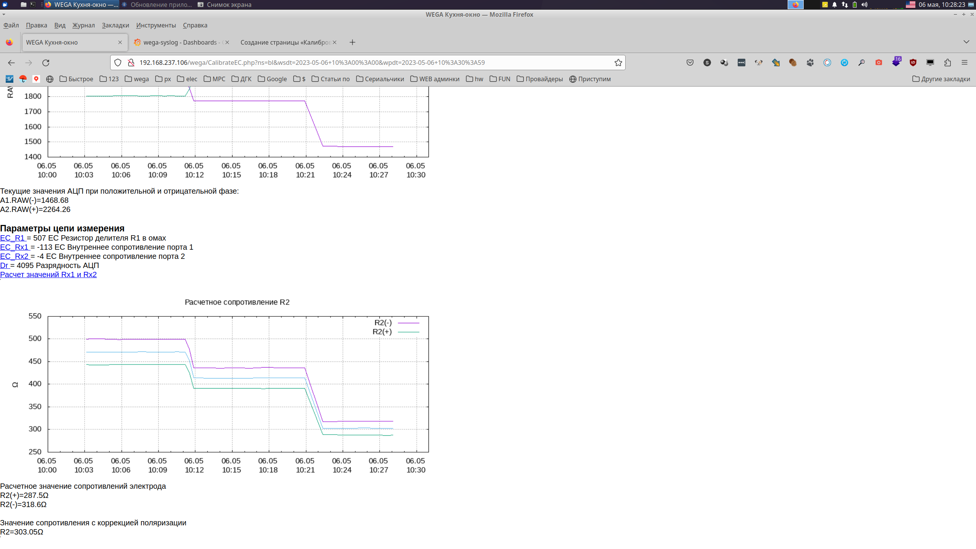Bookmark this page with the star icon
This screenshot has height=549, width=976.
pos(618,63)
